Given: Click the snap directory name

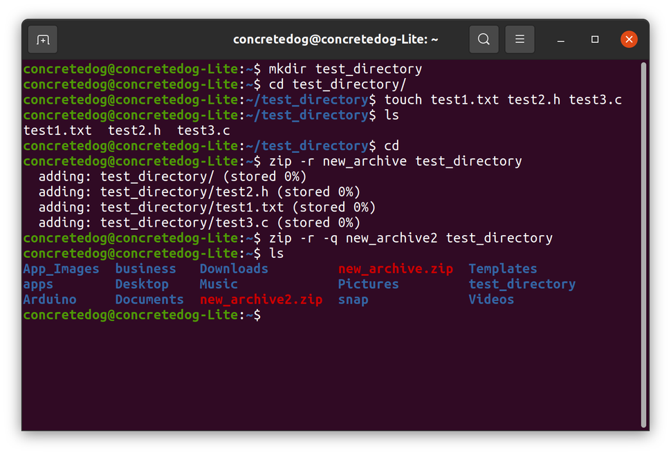Looking at the screenshot, I should pyautogui.click(x=353, y=299).
